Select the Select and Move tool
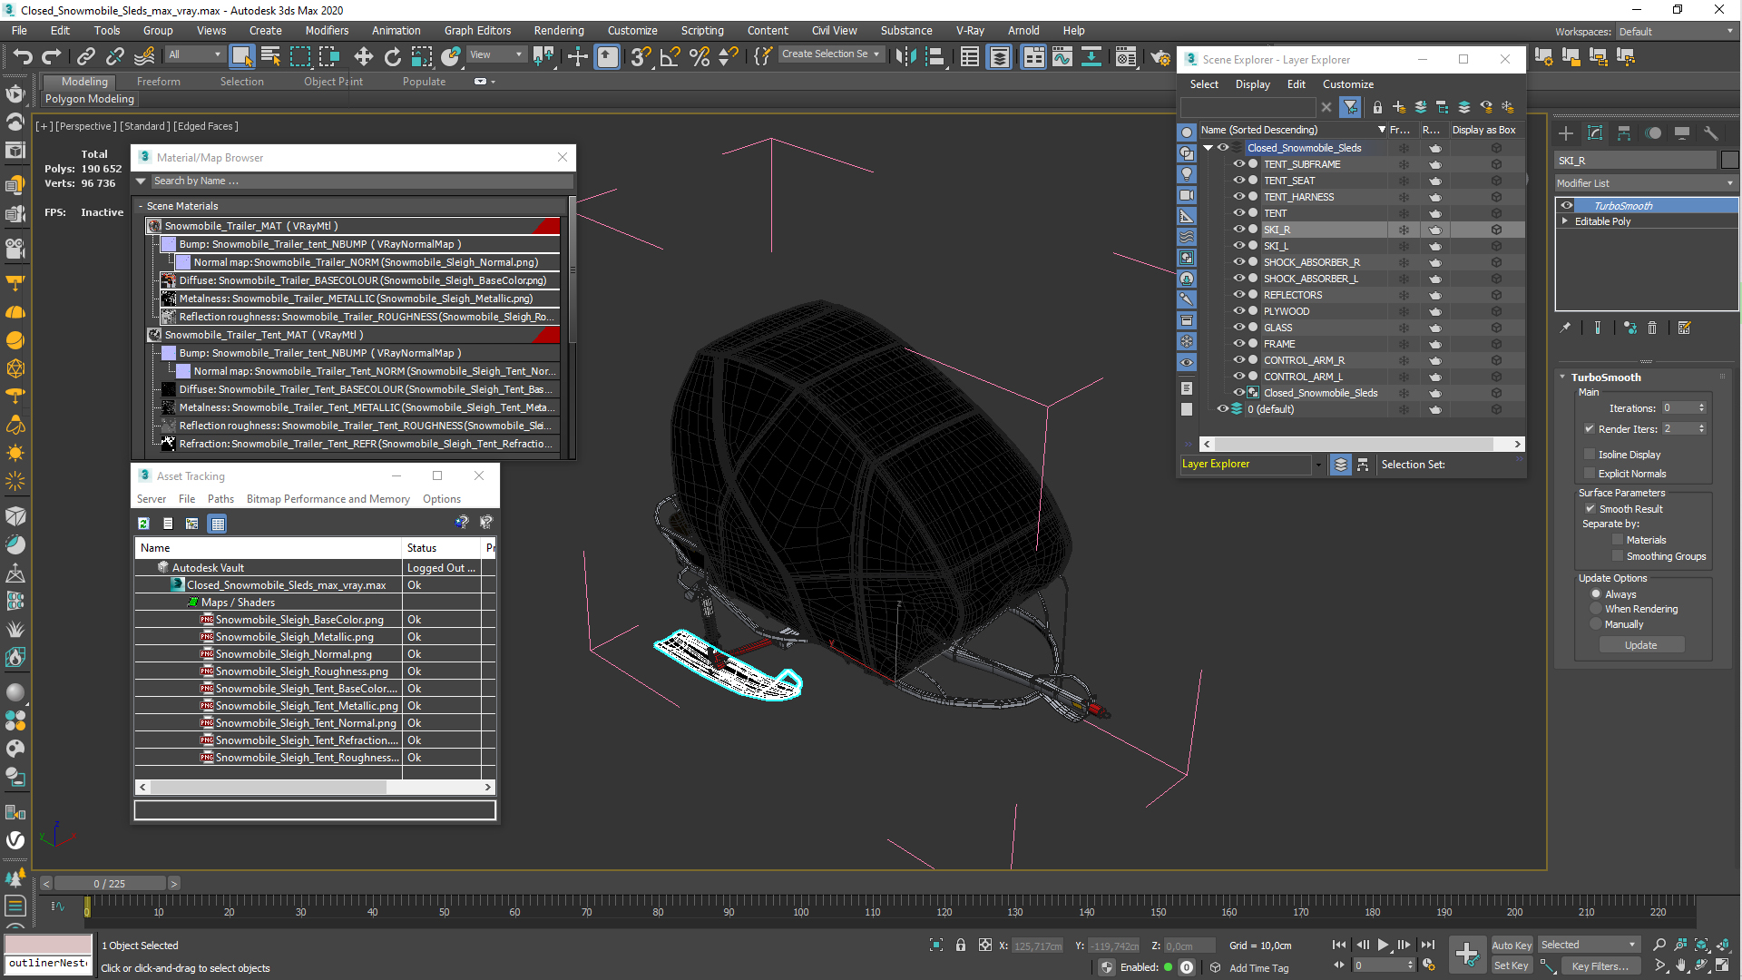This screenshot has height=980, width=1742. 363,57
